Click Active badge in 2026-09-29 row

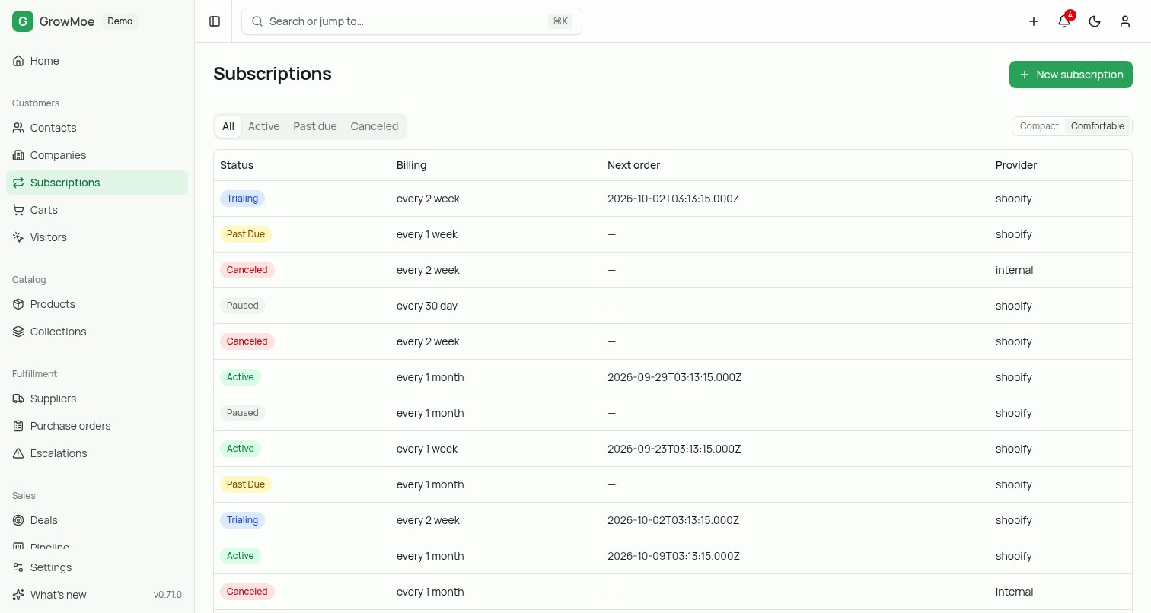point(241,377)
